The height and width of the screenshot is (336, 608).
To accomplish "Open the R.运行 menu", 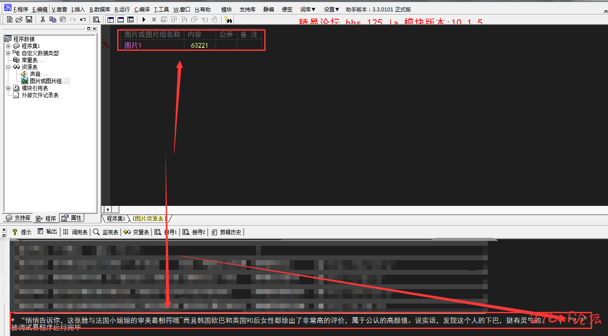I will pos(122,9).
